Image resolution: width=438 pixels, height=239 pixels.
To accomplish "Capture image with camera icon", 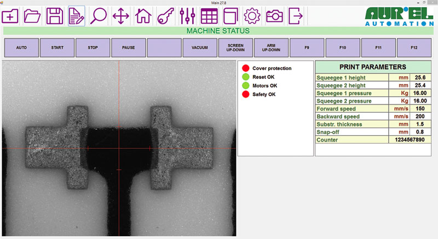I will pyautogui.click(x=274, y=16).
